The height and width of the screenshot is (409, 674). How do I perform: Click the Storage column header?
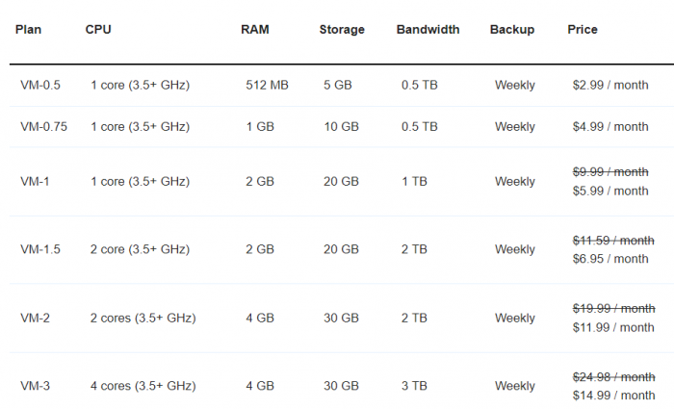pyautogui.click(x=342, y=30)
